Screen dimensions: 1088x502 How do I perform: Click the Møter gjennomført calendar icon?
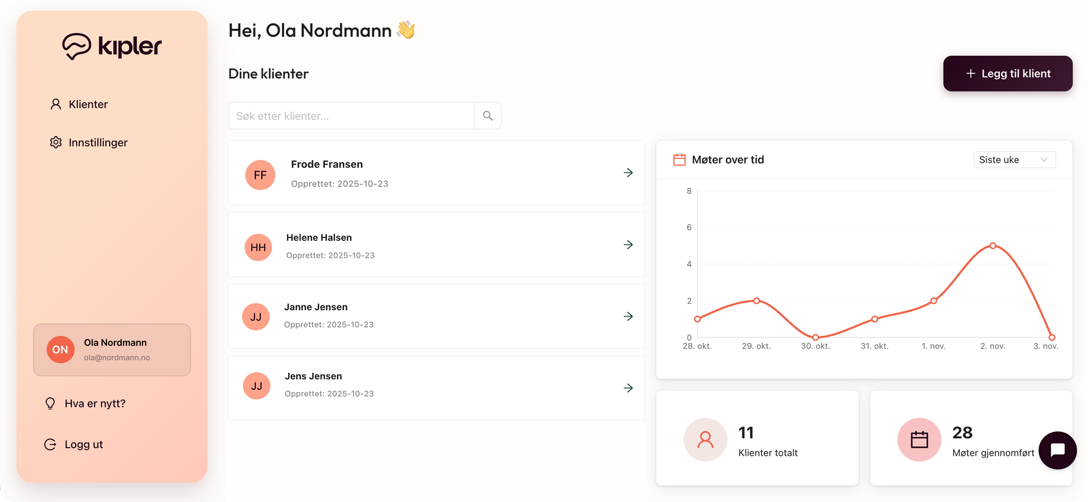coord(919,439)
